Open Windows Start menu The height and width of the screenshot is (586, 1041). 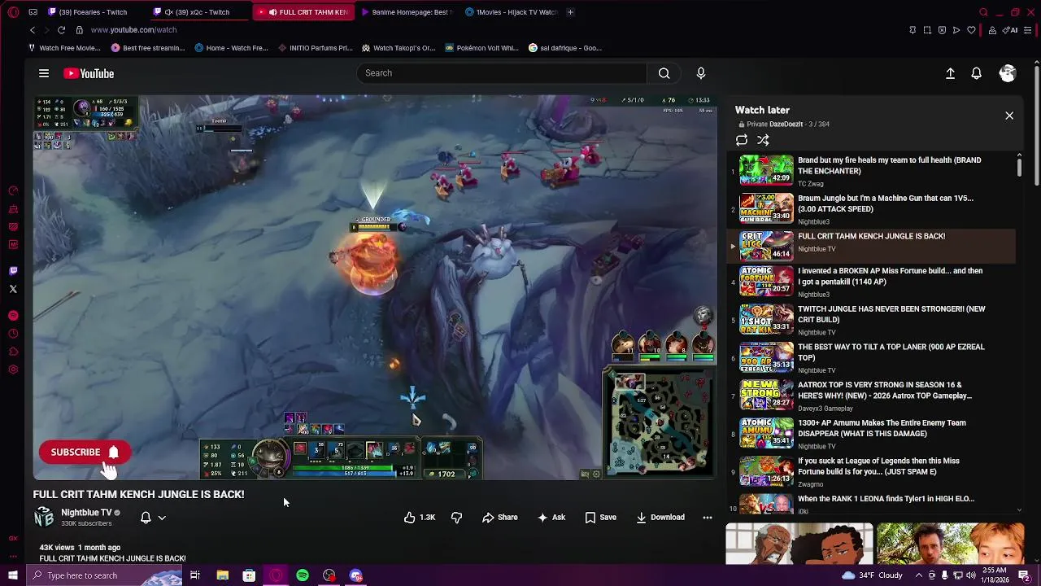(x=13, y=575)
